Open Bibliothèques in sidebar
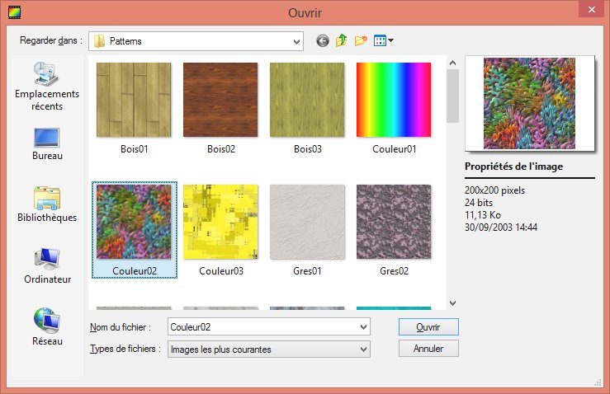Image resolution: width=610 pixels, height=394 pixels. [46, 204]
